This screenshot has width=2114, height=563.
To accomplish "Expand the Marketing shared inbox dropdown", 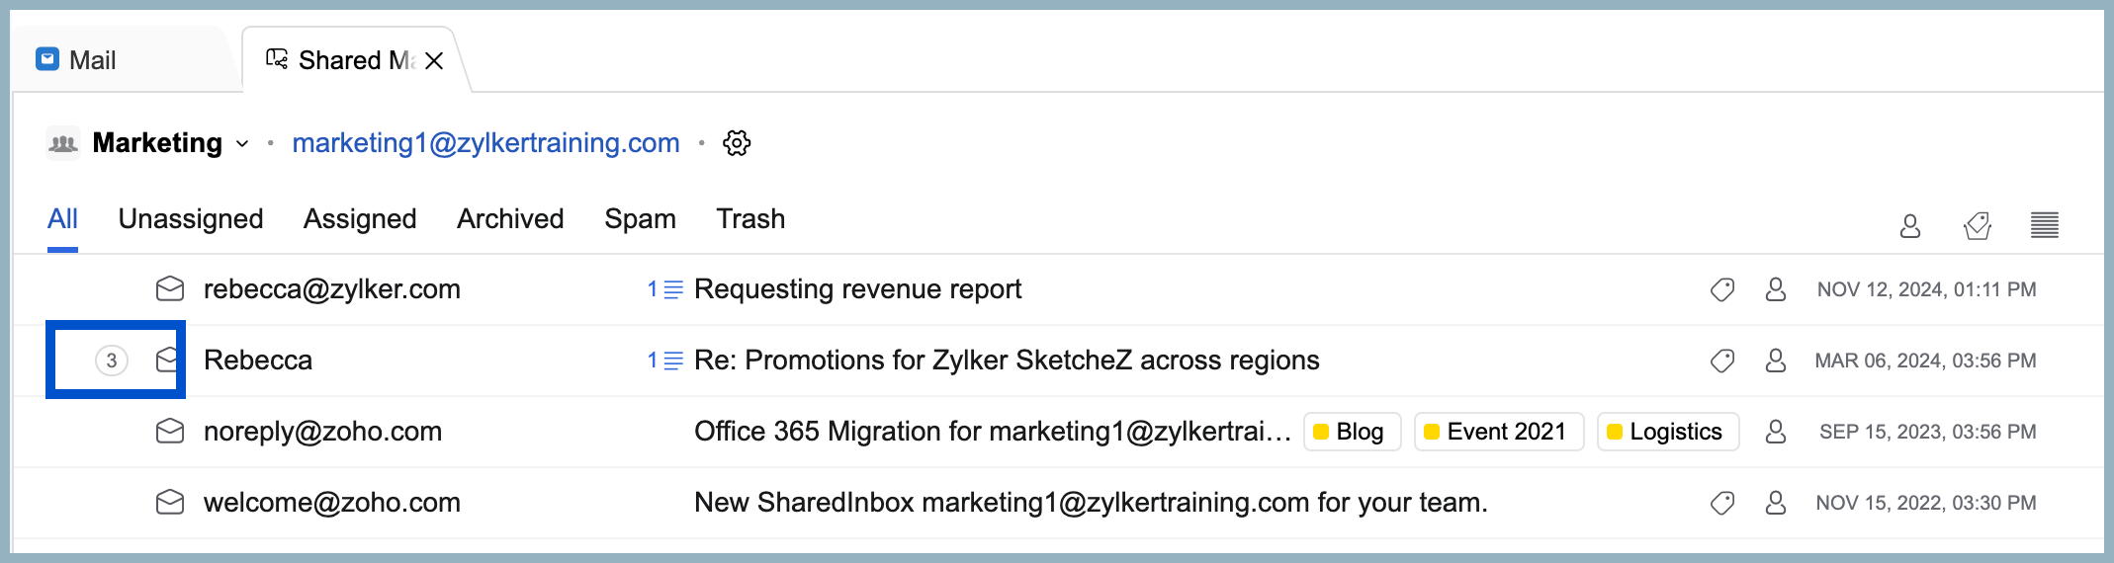I will tap(242, 144).
